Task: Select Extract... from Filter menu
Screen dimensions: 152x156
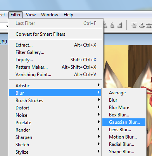Action: pyautogui.click(x=56, y=45)
